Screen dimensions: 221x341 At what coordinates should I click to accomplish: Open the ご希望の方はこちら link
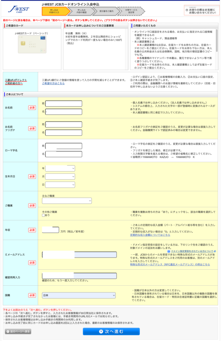[53, 83]
